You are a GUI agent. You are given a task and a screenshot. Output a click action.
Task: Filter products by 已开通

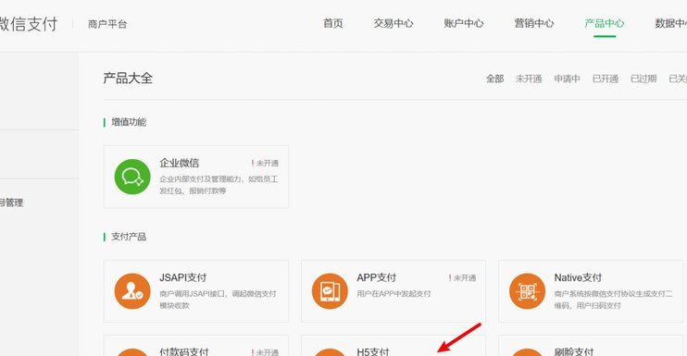point(606,79)
